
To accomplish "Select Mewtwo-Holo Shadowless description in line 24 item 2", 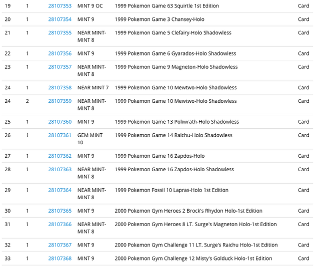I will (175, 101).
